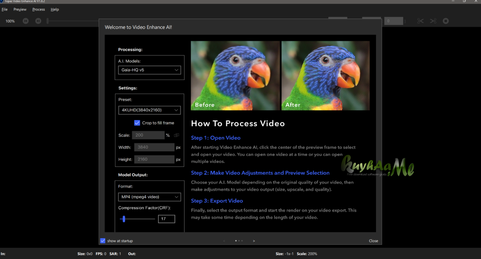Go to previous welcome page arrow
This screenshot has height=259, width=481.
click(224, 241)
